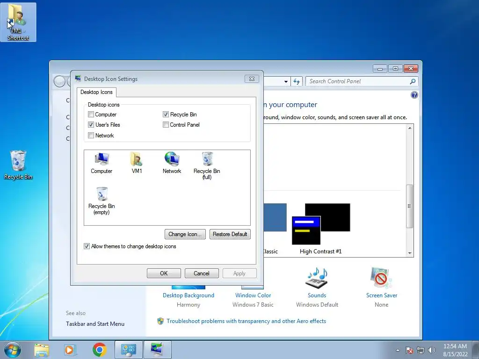This screenshot has height=359, width=479.
Task: Click Cancel in Desktop Icon Settings
Action: point(202,273)
